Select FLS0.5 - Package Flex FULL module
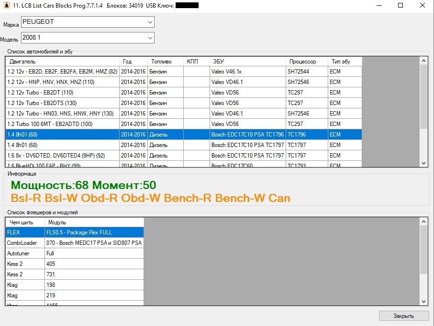The width and height of the screenshot is (434, 326). pos(94,232)
